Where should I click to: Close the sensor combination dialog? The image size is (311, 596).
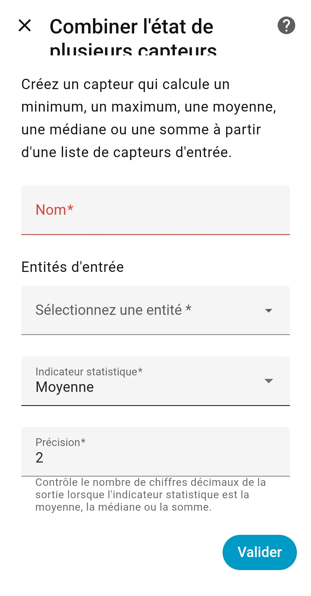coord(25,25)
